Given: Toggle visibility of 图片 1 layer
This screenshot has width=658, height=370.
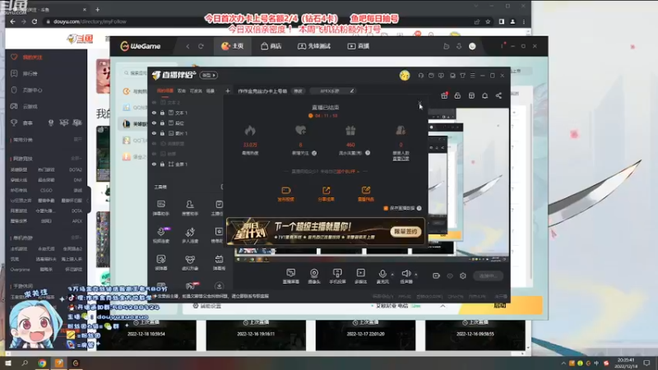Looking at the screenshot, I should pyautogui.click(x=154, y=133).
